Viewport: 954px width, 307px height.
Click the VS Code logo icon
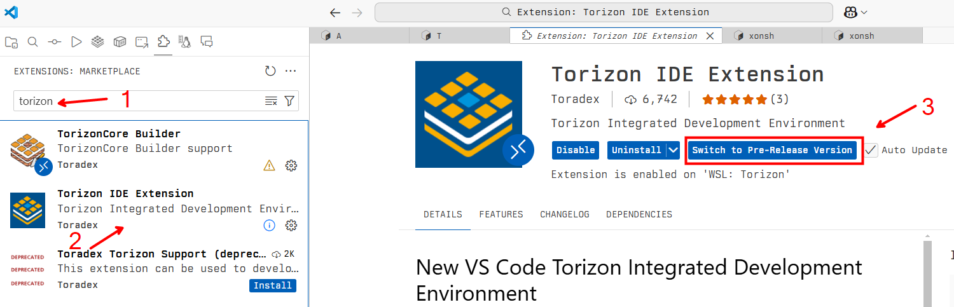pos(11,12)
